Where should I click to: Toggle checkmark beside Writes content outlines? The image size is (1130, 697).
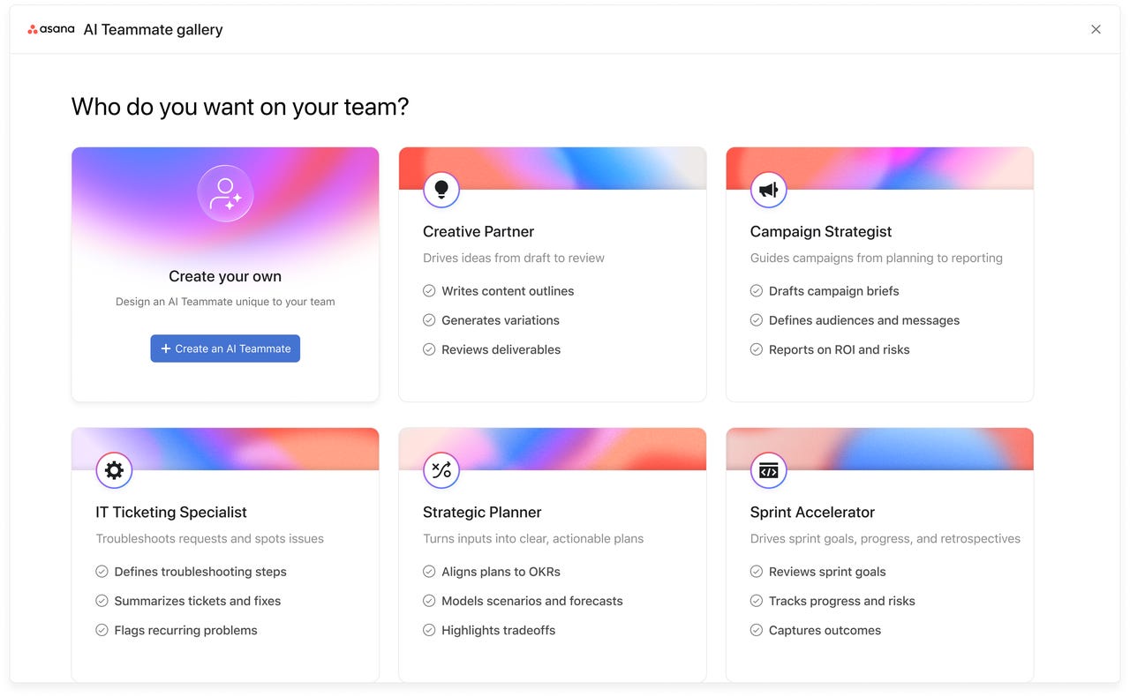point(428,290)
